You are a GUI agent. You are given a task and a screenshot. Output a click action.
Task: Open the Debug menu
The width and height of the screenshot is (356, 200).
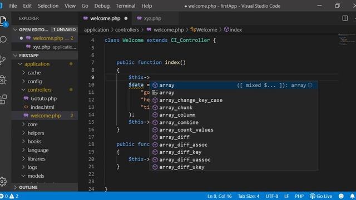pyautogui.click(x=102, y=6)
